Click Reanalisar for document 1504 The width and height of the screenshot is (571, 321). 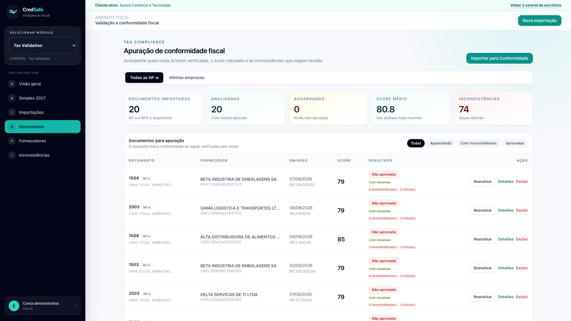coord(483,182)
